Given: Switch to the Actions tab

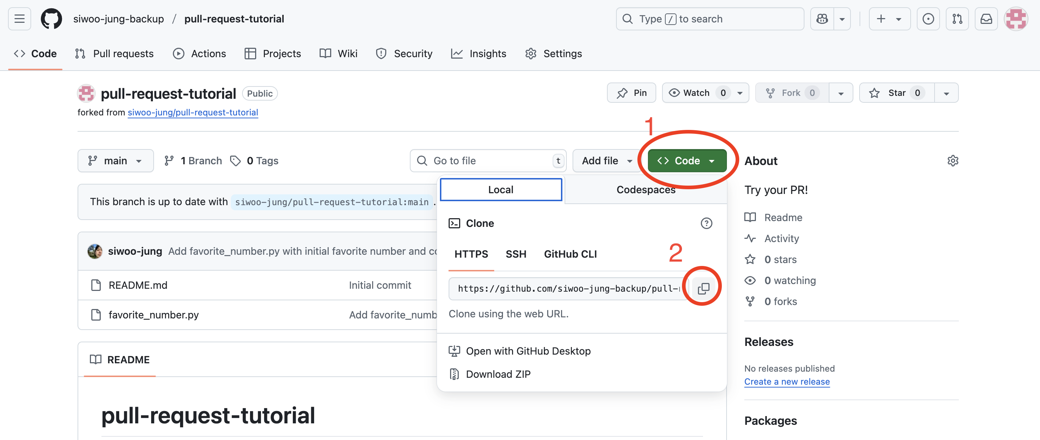Looking at the screenshot, I should tap(199, 54).
